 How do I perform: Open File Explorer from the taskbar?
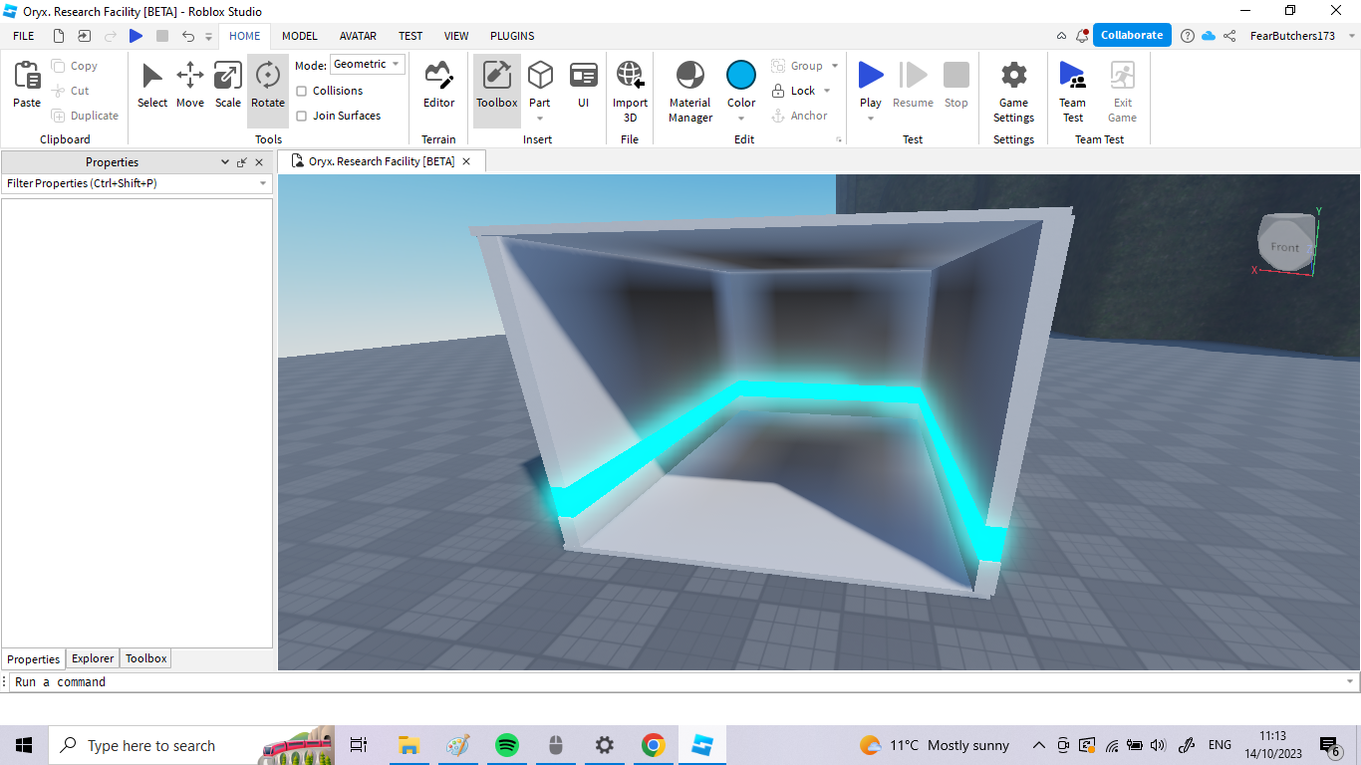tap(408, 745)
